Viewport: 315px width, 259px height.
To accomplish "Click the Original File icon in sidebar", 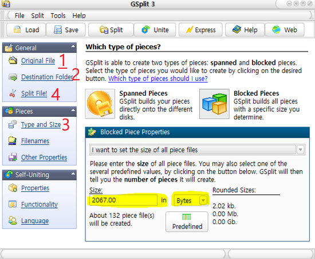I will click(13, 60).
